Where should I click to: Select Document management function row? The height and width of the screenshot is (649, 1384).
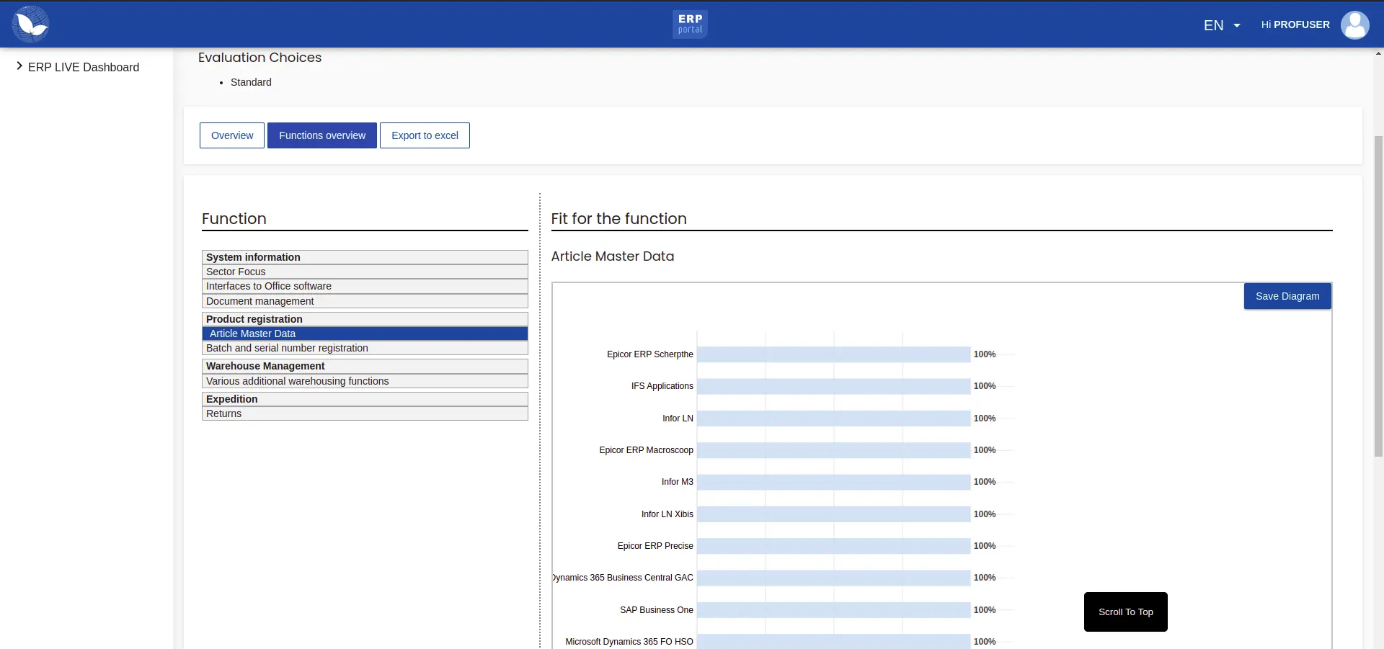[x=365, y=301]
